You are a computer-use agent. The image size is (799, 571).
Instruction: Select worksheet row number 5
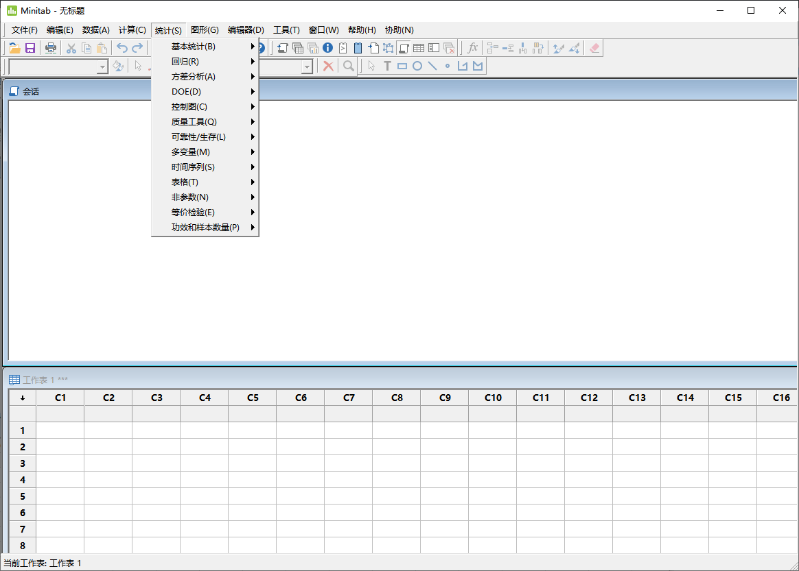tap(23, 496)
